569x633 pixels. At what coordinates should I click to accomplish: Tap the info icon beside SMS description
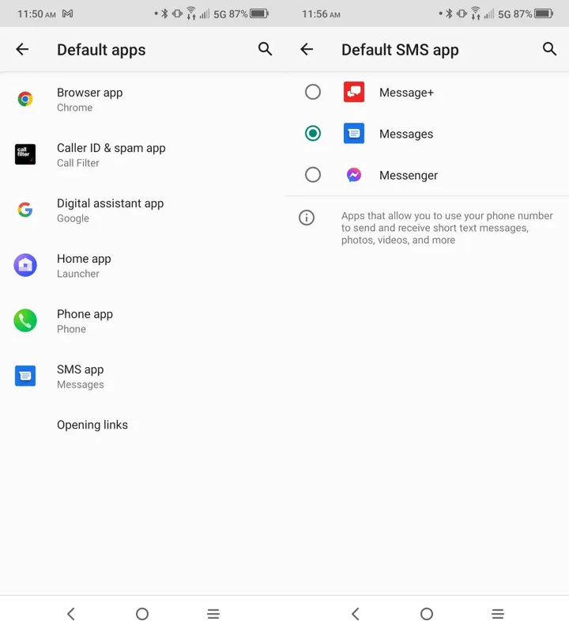click(307, 218)
